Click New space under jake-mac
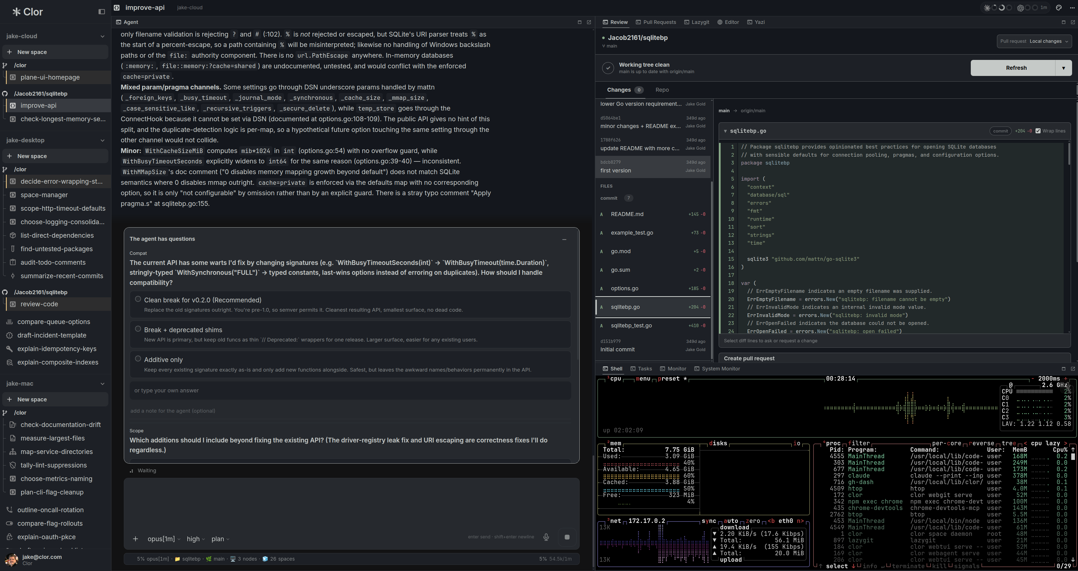Image resolution: width=1078 pixels, height=571 pixels. [x=55, y=399]
